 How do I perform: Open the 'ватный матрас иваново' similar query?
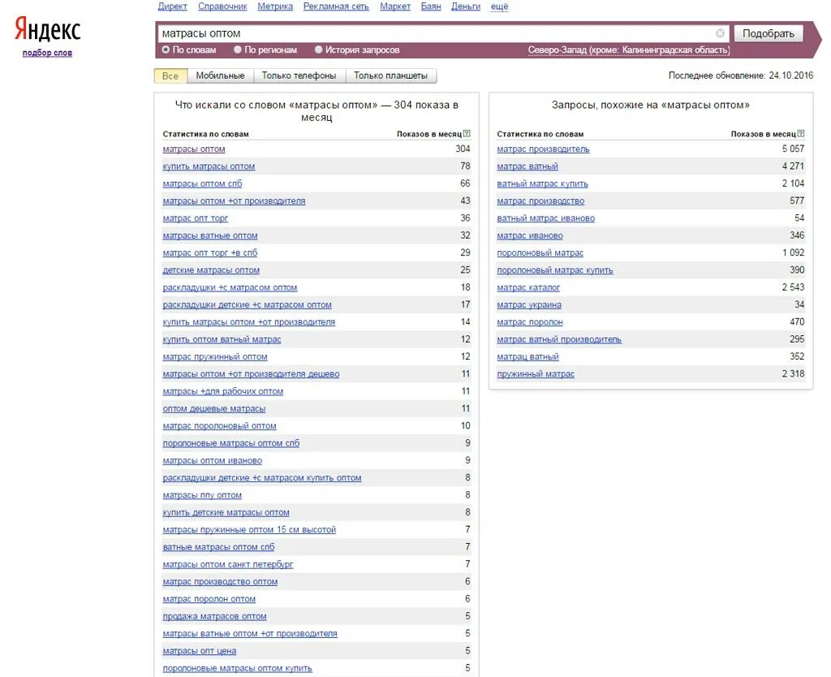546,218
